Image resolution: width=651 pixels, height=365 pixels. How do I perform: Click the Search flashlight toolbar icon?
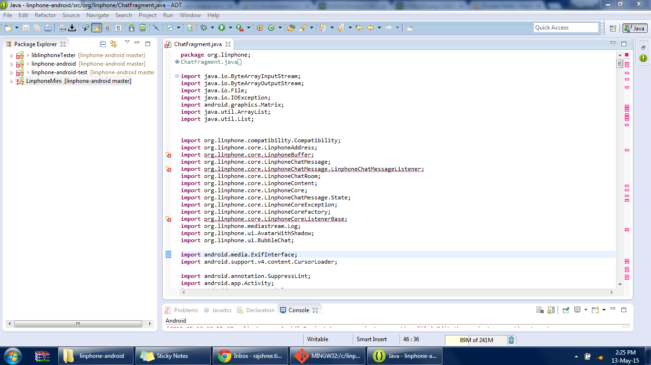coord(303,28)
